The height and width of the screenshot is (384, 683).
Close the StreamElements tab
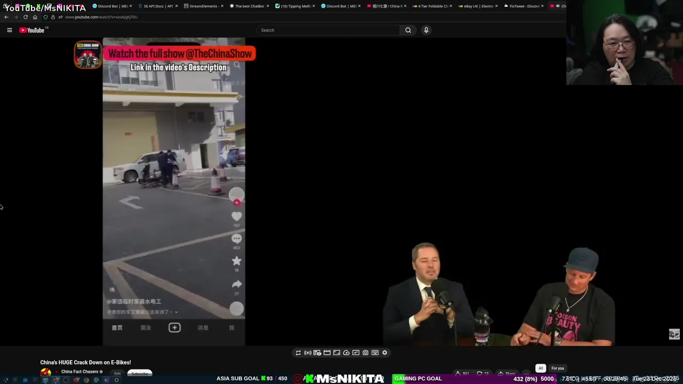pyautogui.click(x=222, y=6)
